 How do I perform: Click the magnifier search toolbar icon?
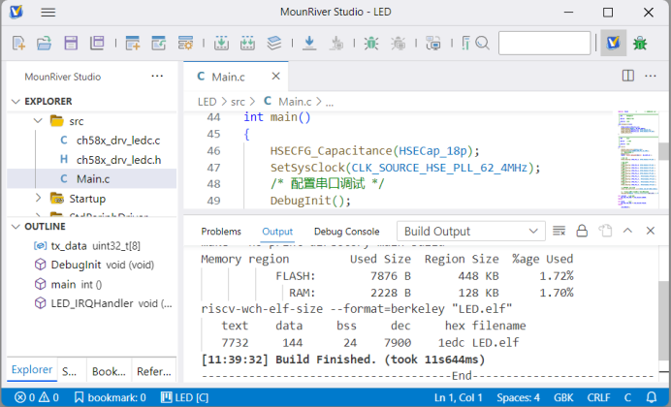482,43
